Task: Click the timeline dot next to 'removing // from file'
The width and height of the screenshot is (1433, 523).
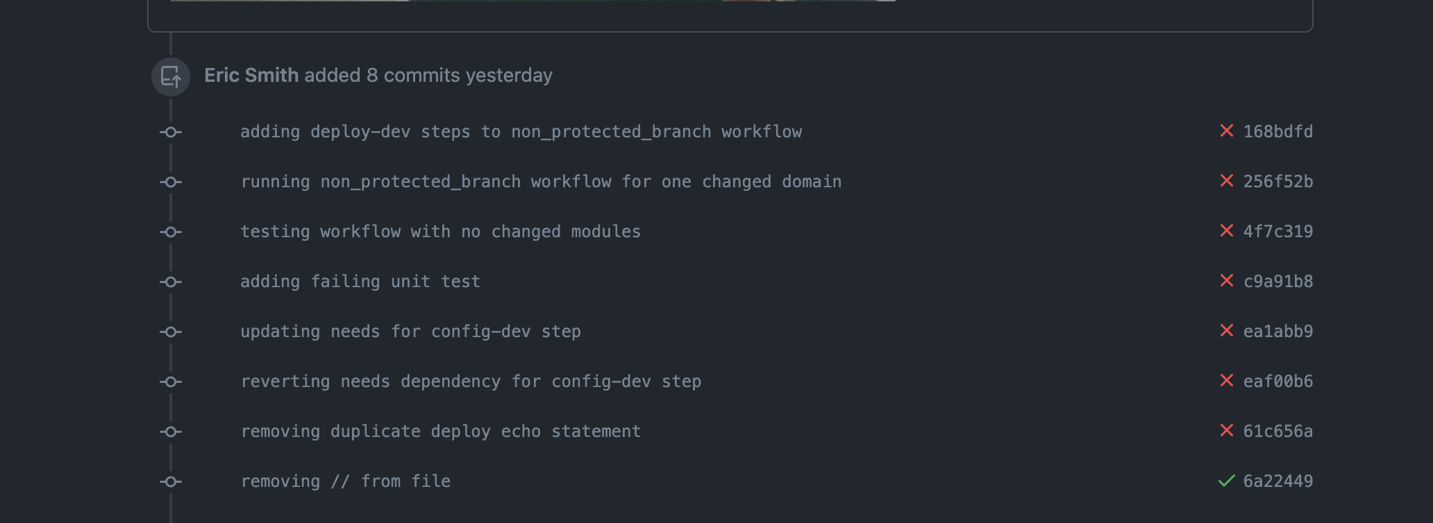Action: 171,481
